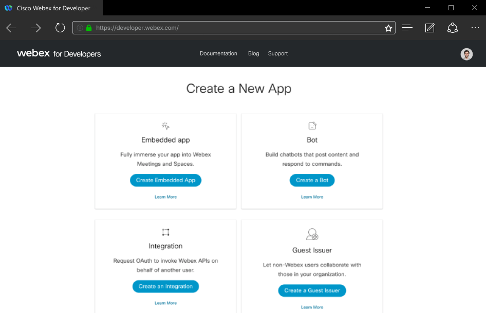Click the Guest Issuer card title

[312, 250]
